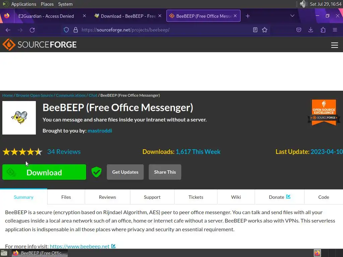The image size is (343, 257).
Task: Open the Pocket save icon
Action: [298, 30]
